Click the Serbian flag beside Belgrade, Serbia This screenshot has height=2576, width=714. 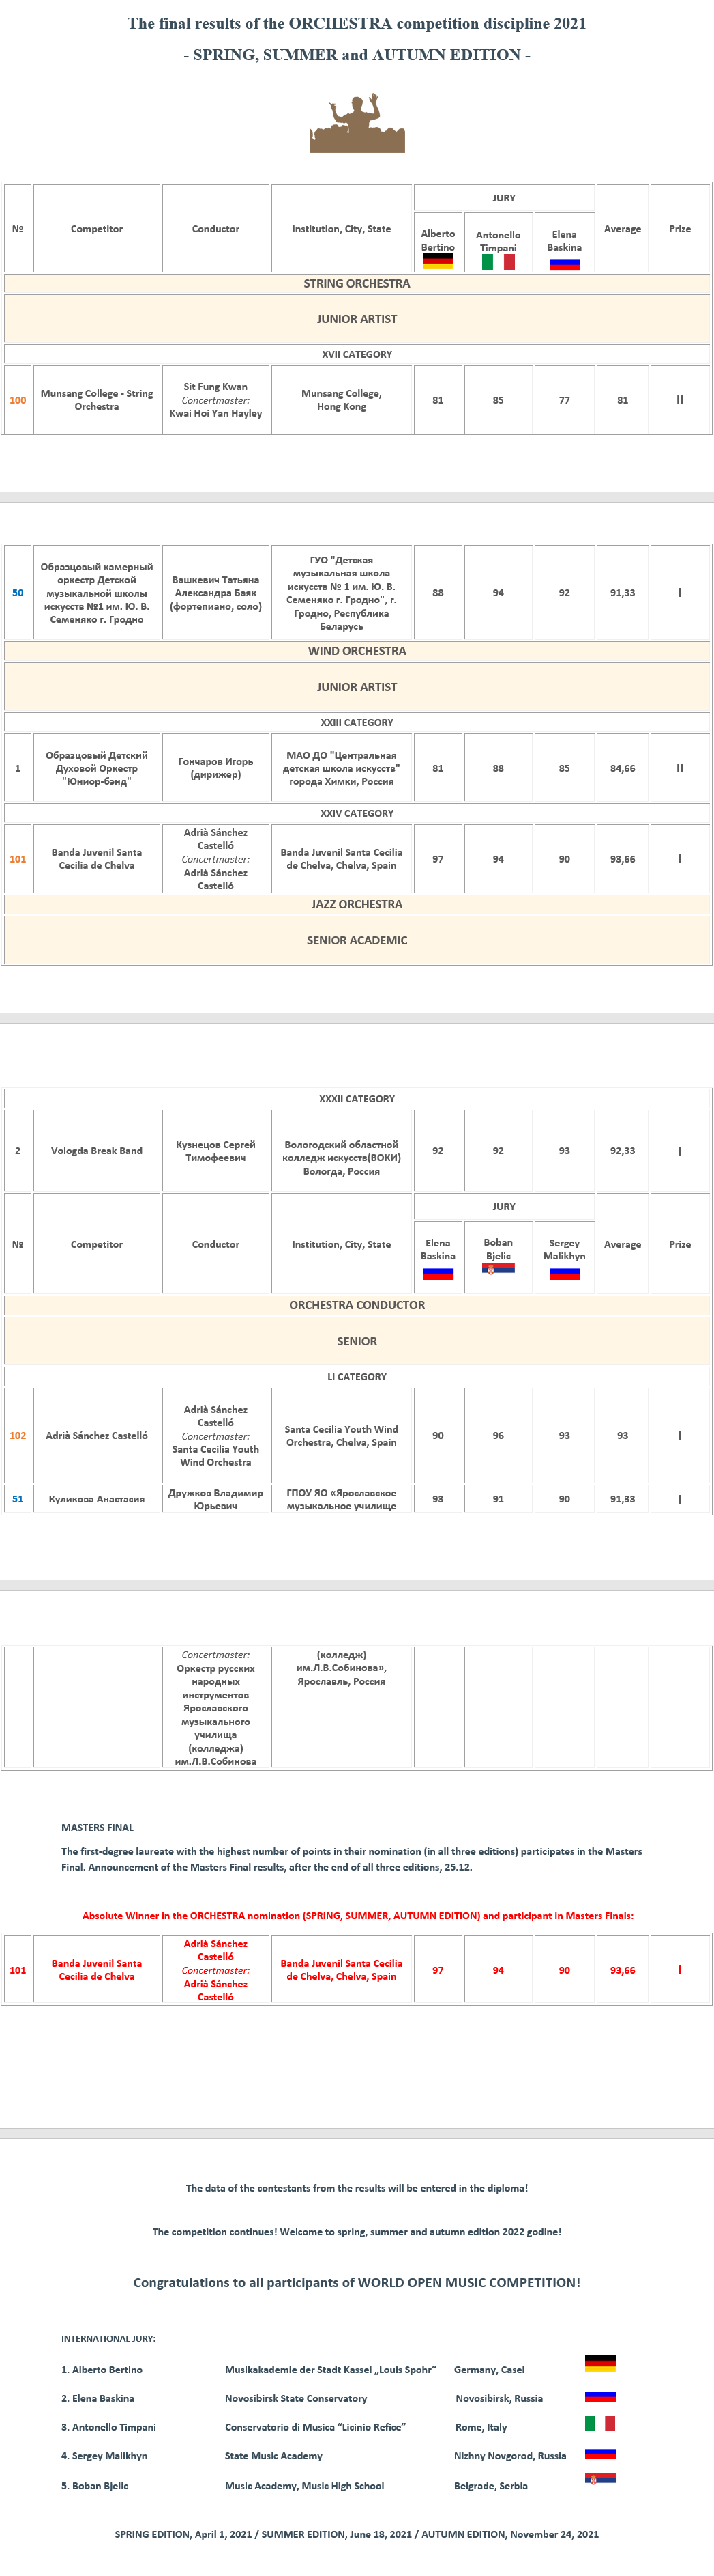tap(600, 2478)
